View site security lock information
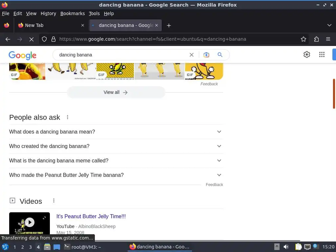The width and height of the screenshot is (336, 252). (x=53, y=39)
